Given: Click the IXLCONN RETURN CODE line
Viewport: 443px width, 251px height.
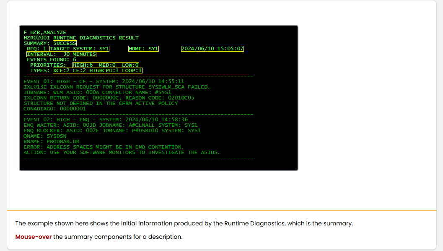Looking at the screenshot, I should click(109, 98).
